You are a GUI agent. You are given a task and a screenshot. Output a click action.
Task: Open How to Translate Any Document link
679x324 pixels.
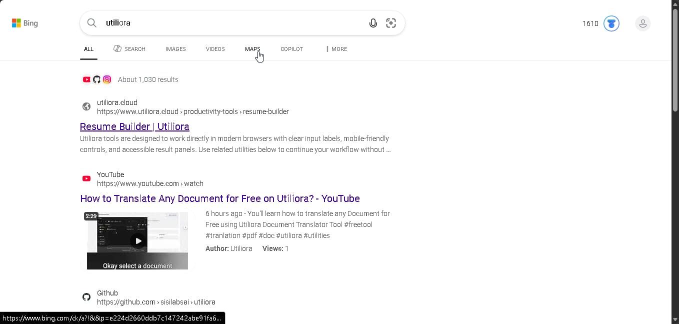point(220,198)
